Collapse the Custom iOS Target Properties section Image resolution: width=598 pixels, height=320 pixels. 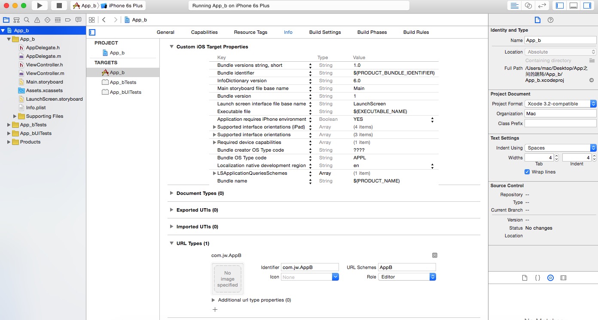[171, 47]
